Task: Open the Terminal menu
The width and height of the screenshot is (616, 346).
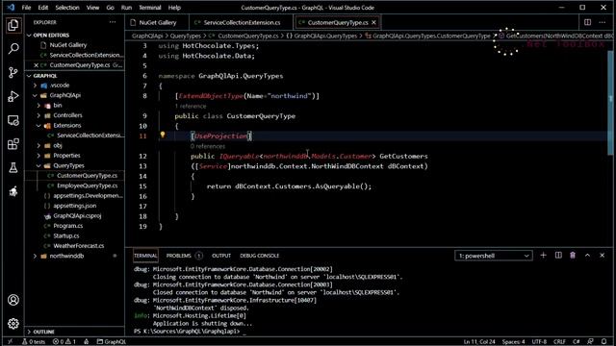Action: click(x=150, y=8)
